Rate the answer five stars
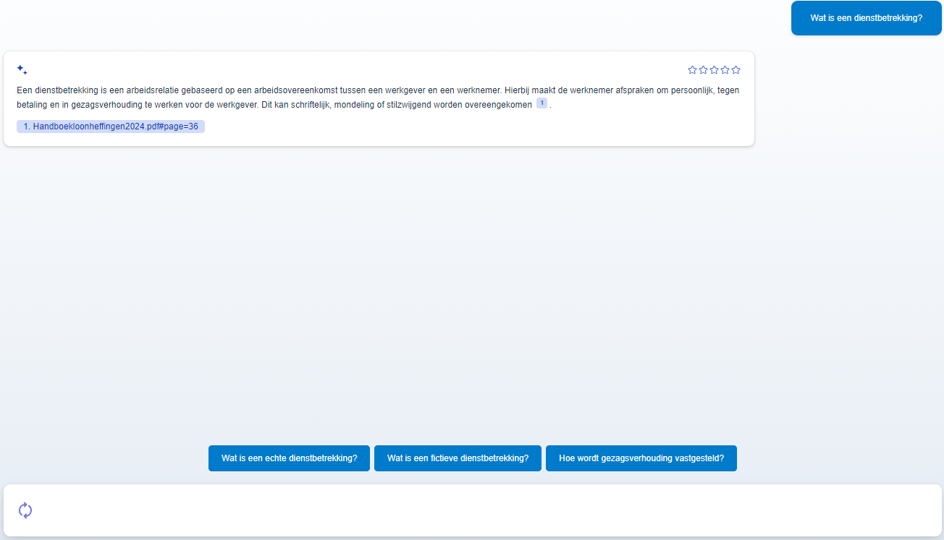944x540 pixels. [736, 70]
